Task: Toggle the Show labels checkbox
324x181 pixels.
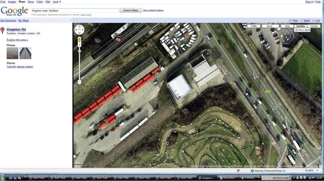Action: pos(296,30)
